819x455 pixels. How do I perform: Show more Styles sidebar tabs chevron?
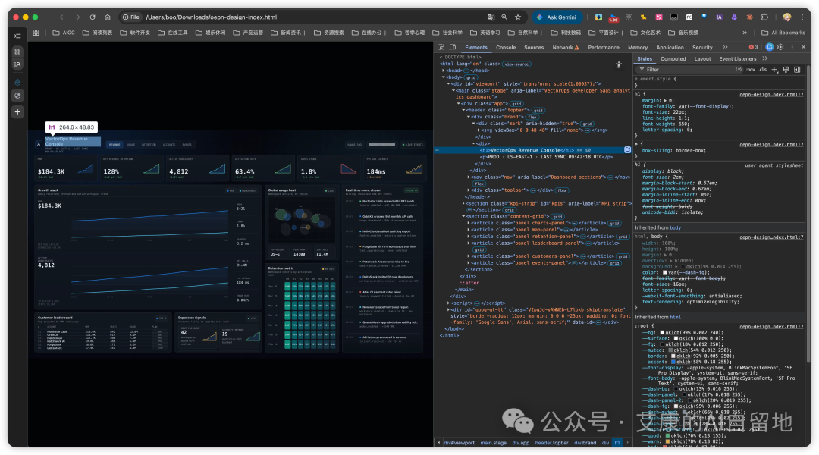(765, 58)
